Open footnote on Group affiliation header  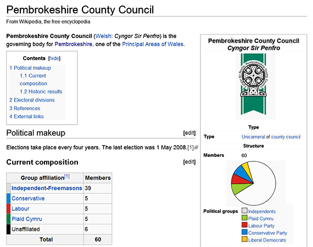(67, 176)
